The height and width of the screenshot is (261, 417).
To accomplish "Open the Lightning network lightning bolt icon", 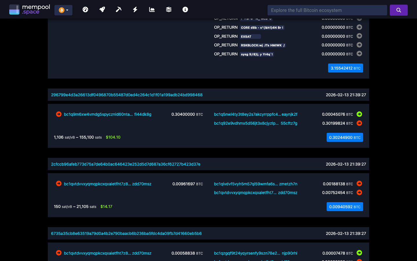I will tap(135, 9).
